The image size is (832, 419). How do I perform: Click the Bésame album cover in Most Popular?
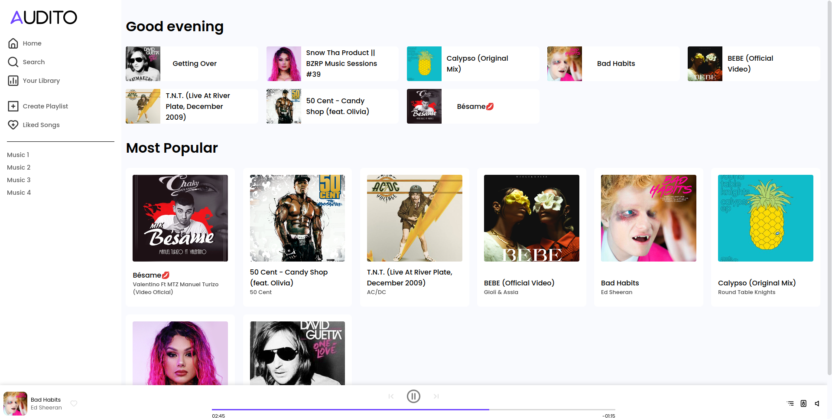[180, 218]
